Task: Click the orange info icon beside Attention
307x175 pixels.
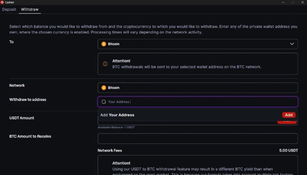Action: [x=105, y=64]
